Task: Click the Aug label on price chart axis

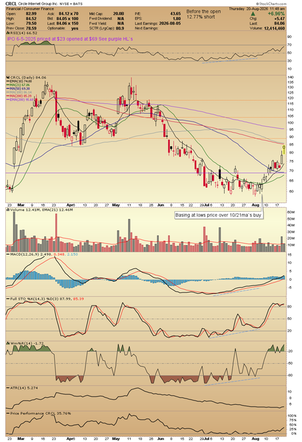Action: (255, 205)
